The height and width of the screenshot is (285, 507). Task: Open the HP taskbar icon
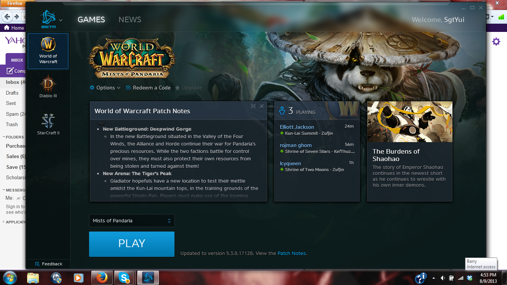(56, 278)
